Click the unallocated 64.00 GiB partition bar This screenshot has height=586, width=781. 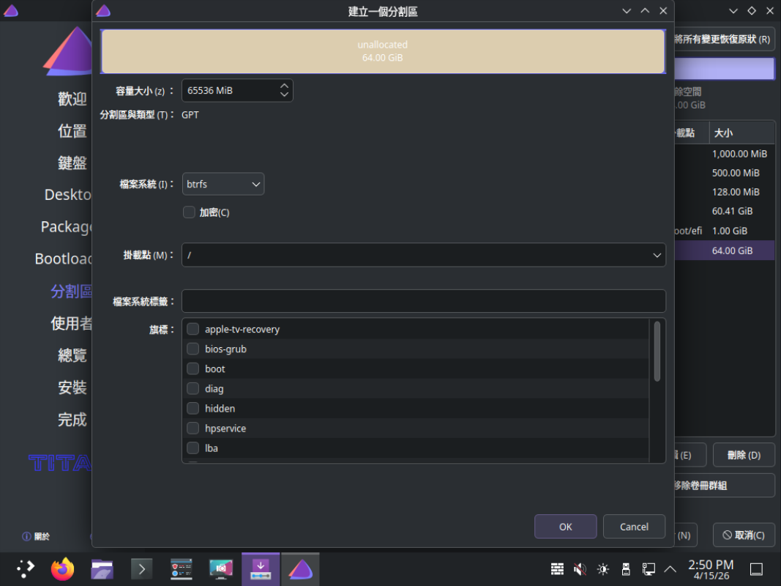[383, 51]
